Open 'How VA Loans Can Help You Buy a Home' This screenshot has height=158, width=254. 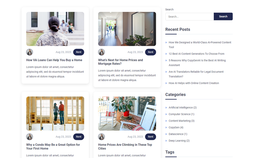click(x=54, y=60)
